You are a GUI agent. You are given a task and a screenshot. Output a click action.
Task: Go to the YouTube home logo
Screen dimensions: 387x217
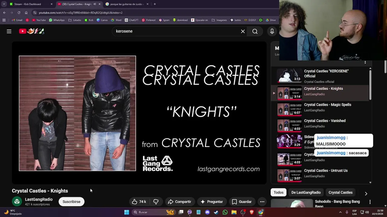31,31
